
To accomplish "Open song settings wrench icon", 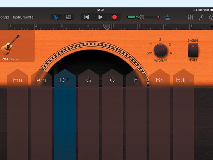I will (201, 17).
